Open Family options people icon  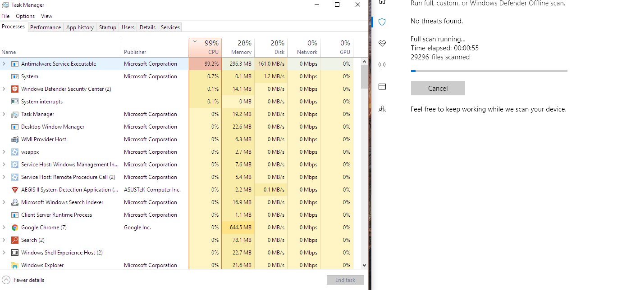coord(382,109)
